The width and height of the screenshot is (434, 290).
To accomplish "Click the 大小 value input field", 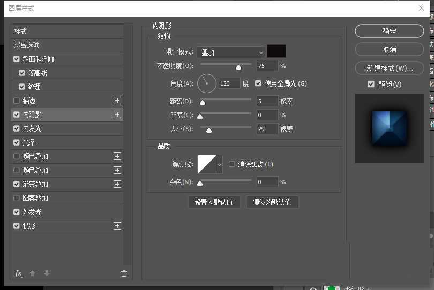I will pyautogui.click(x=267, y=129).
